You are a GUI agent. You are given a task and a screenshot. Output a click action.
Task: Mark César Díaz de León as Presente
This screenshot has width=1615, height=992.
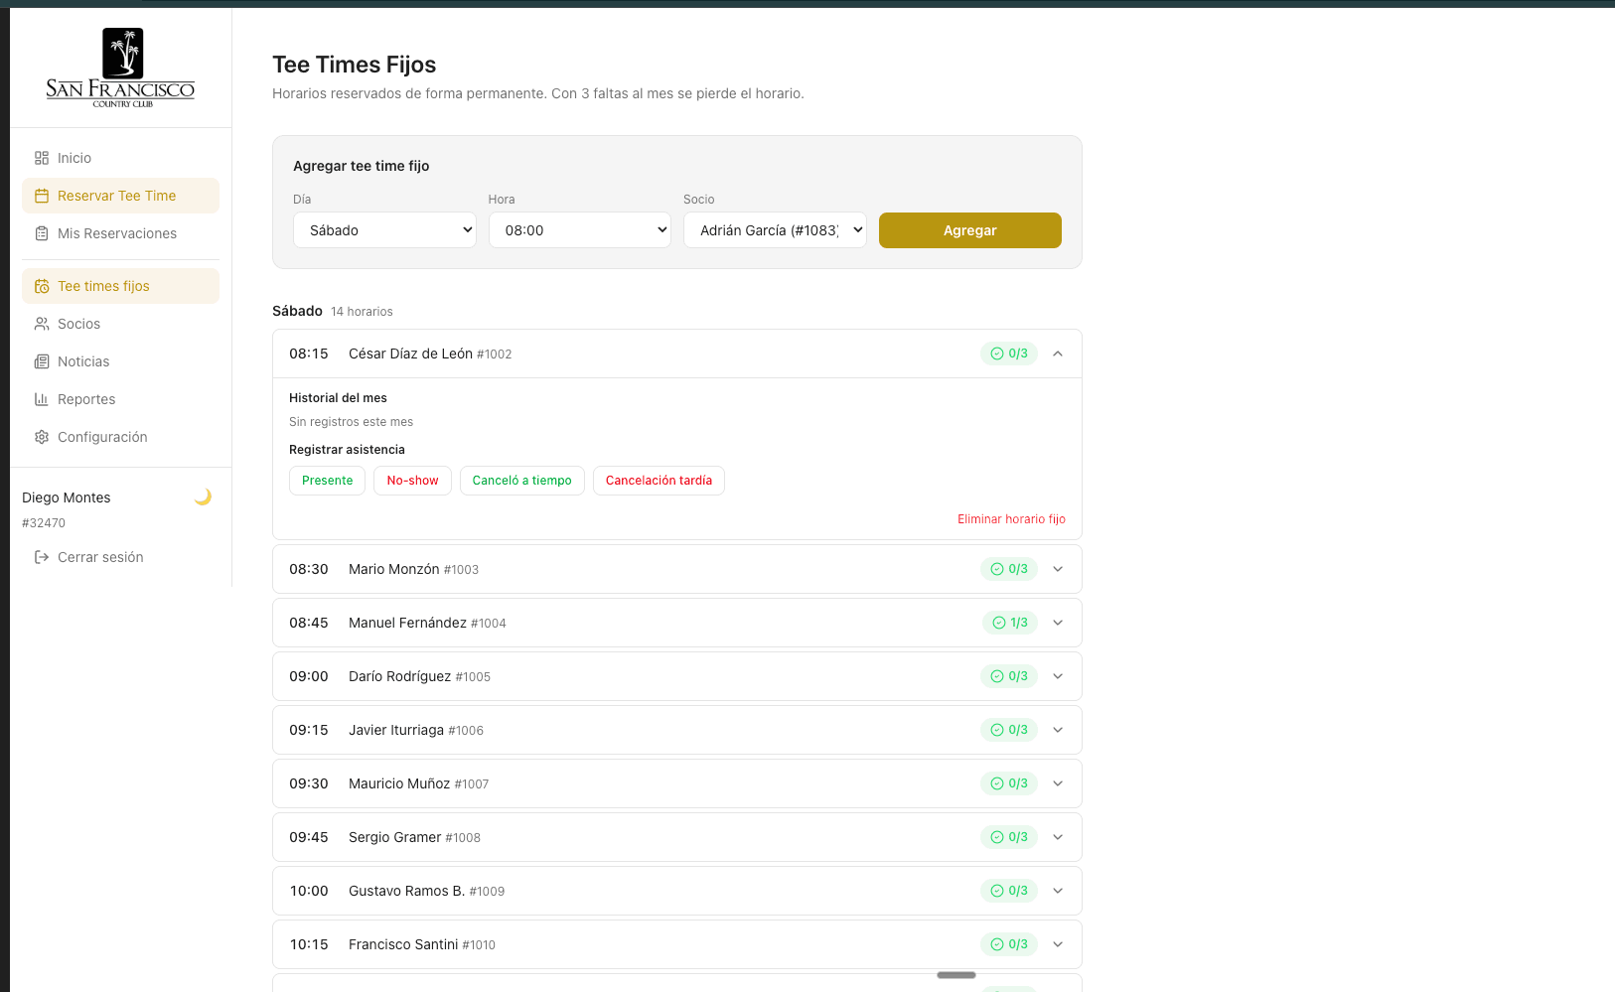(327, 481)
